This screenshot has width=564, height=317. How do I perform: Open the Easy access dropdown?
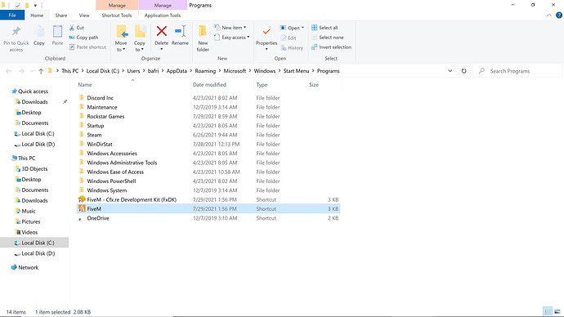click(231, 38)
